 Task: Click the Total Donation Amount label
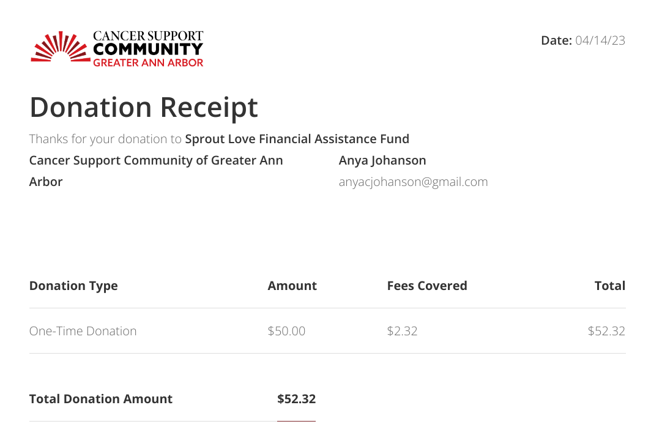point(101,399)
